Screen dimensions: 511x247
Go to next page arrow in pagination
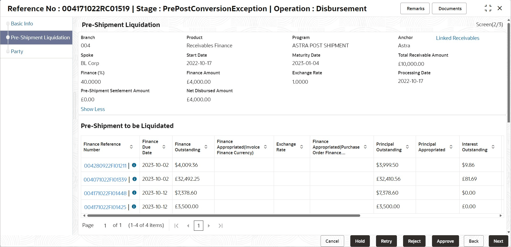pos(209,226)
